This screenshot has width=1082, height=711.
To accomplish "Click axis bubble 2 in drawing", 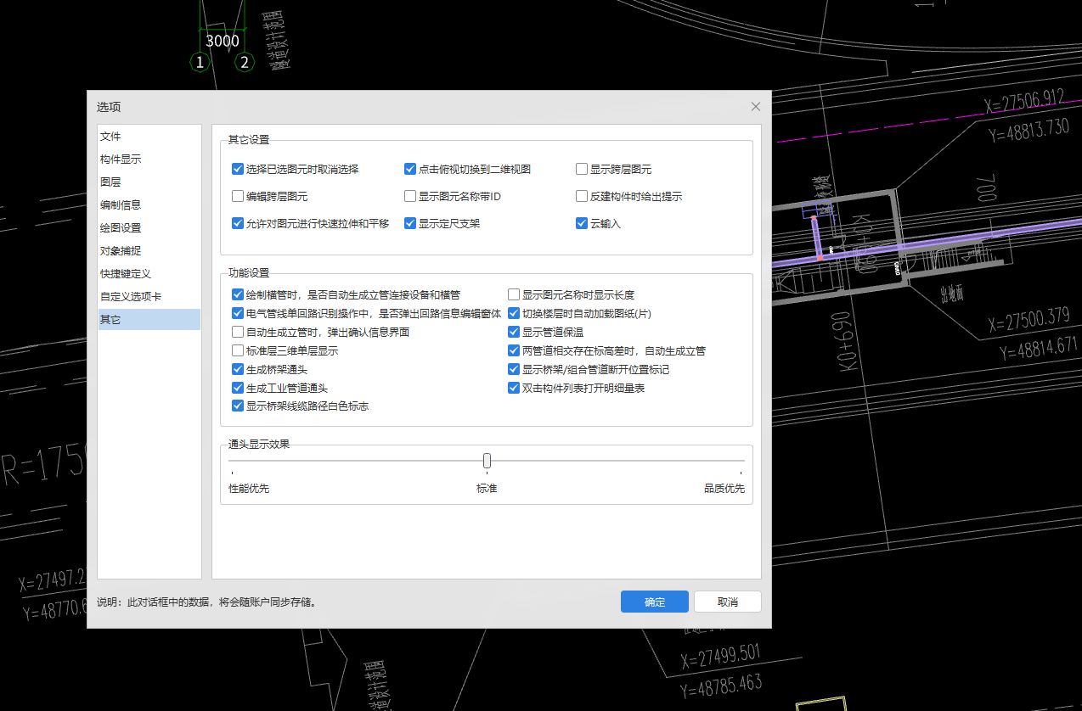I will click(x=245, y=62).
